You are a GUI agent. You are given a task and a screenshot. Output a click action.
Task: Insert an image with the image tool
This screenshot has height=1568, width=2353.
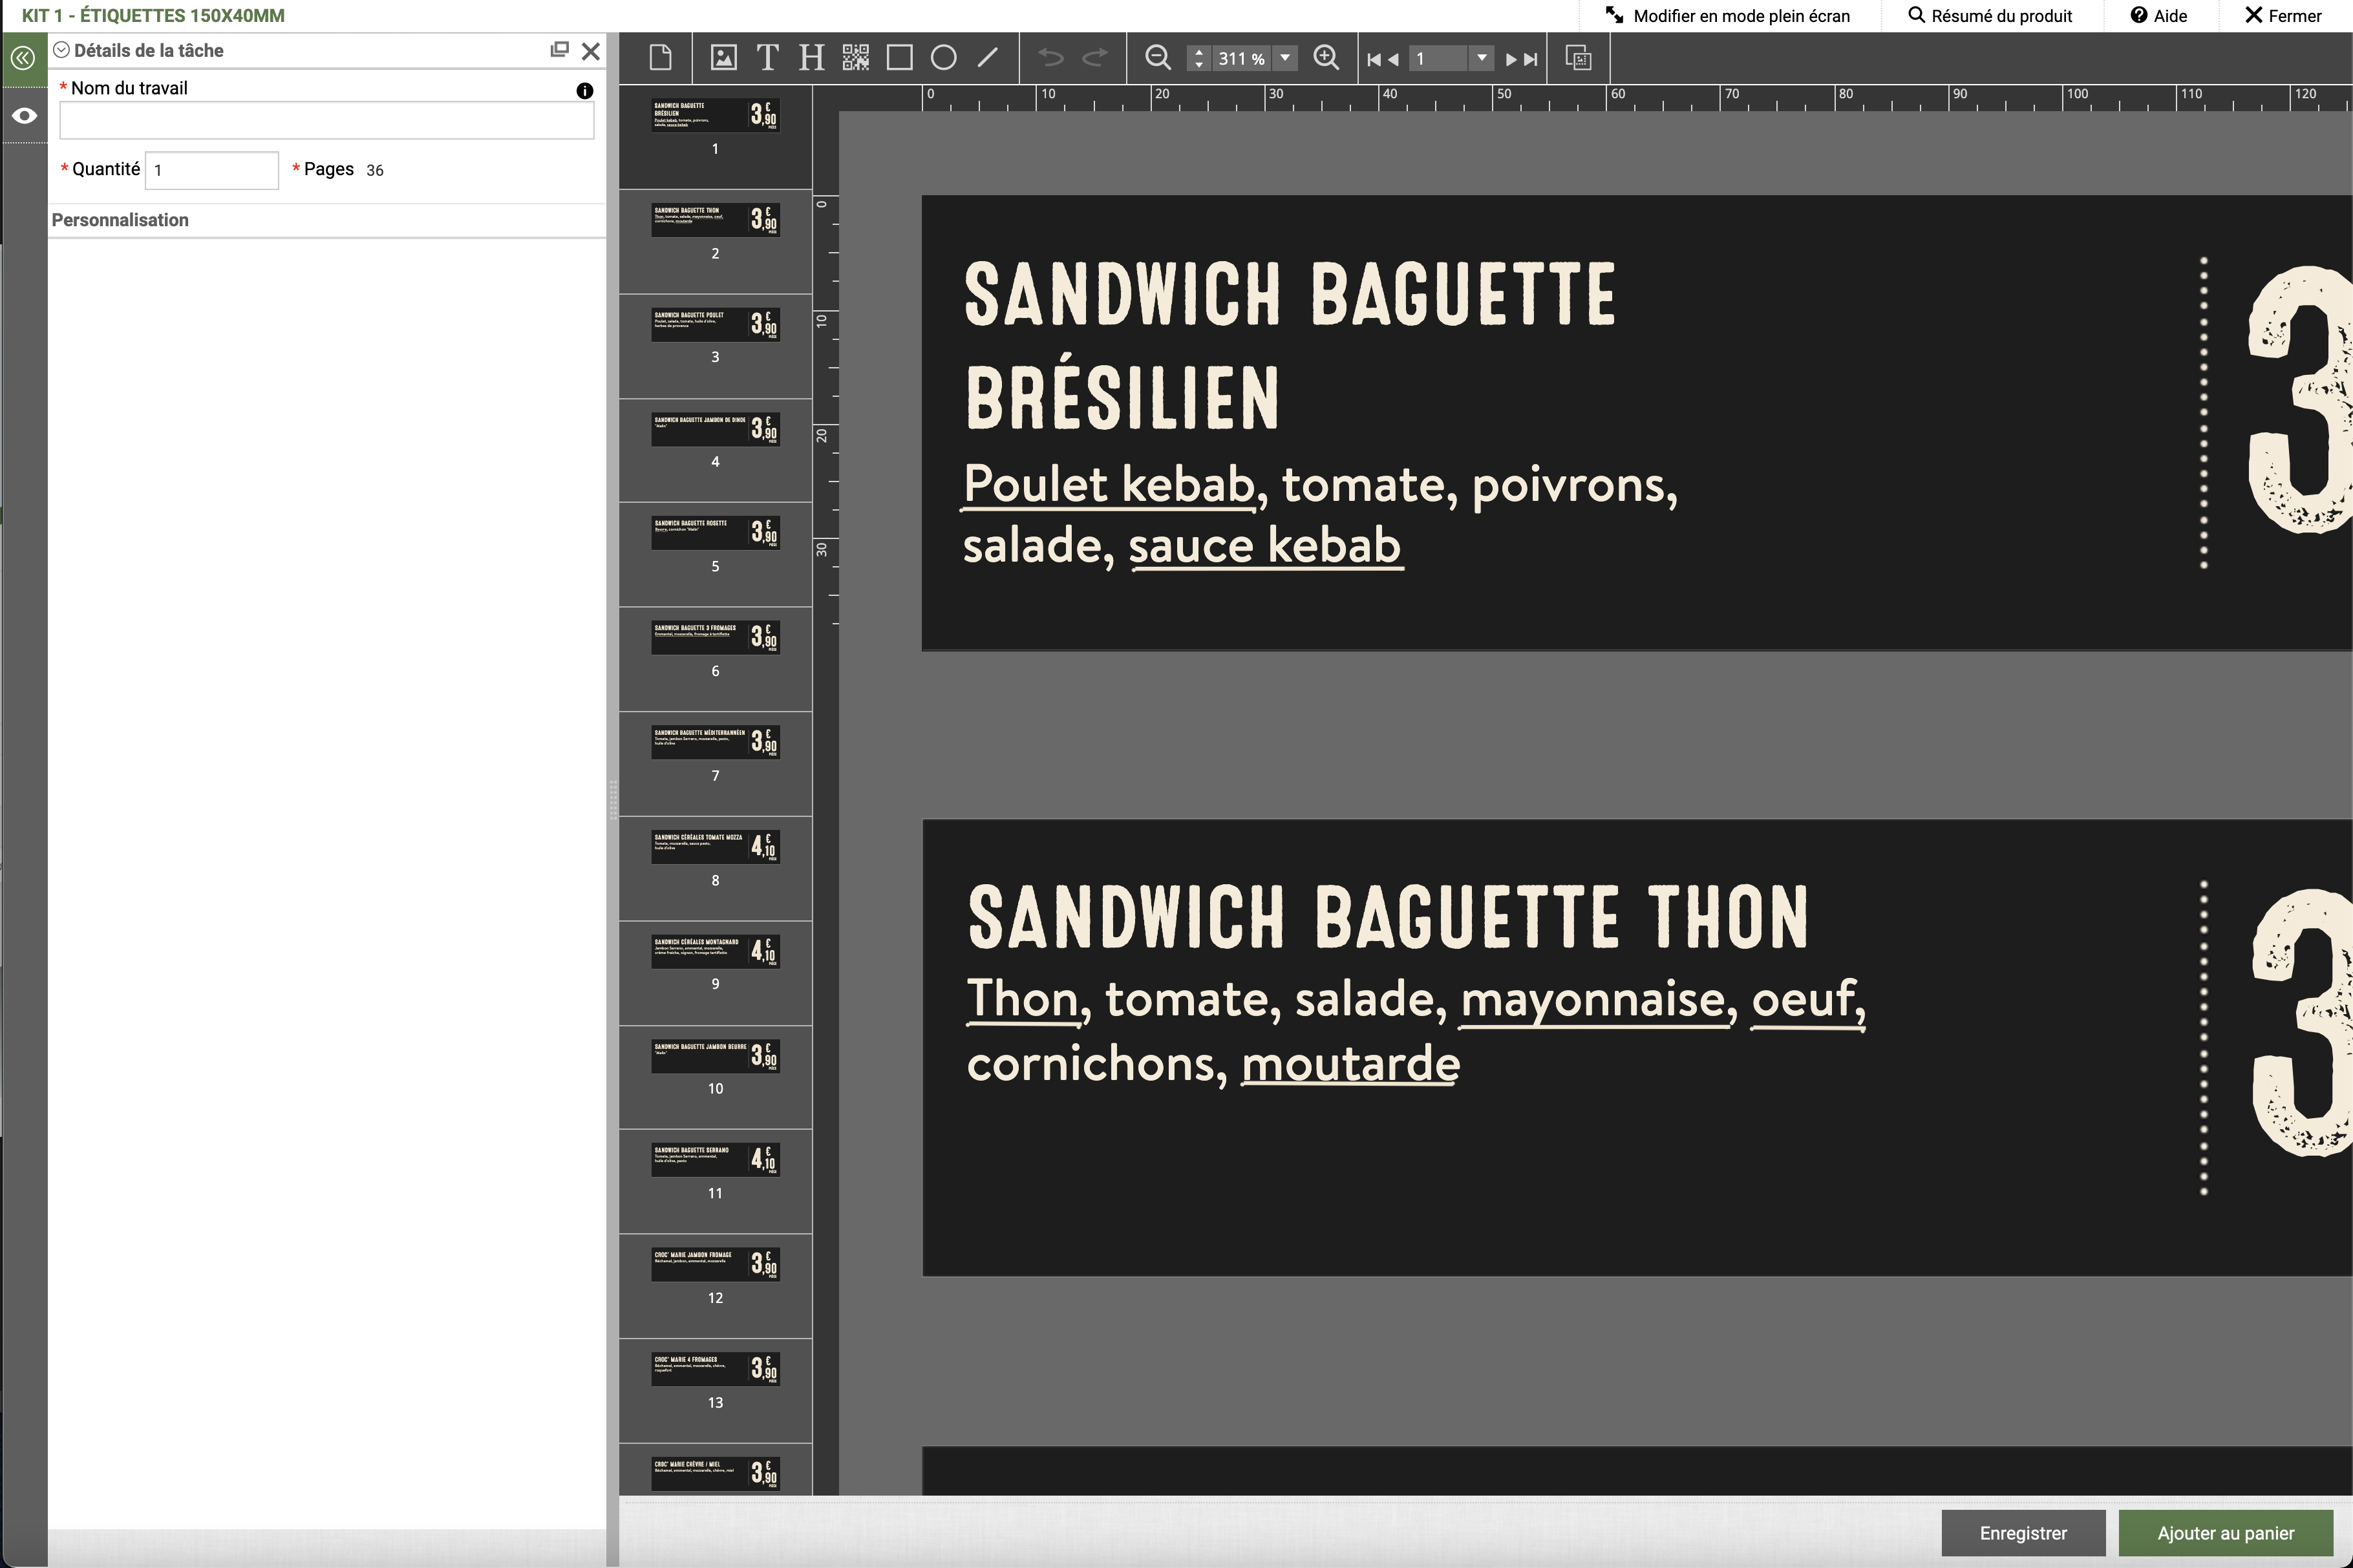click(x=723, y=58)
